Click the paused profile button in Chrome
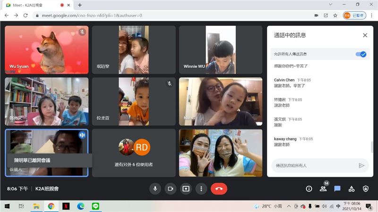 coord(355,15)
